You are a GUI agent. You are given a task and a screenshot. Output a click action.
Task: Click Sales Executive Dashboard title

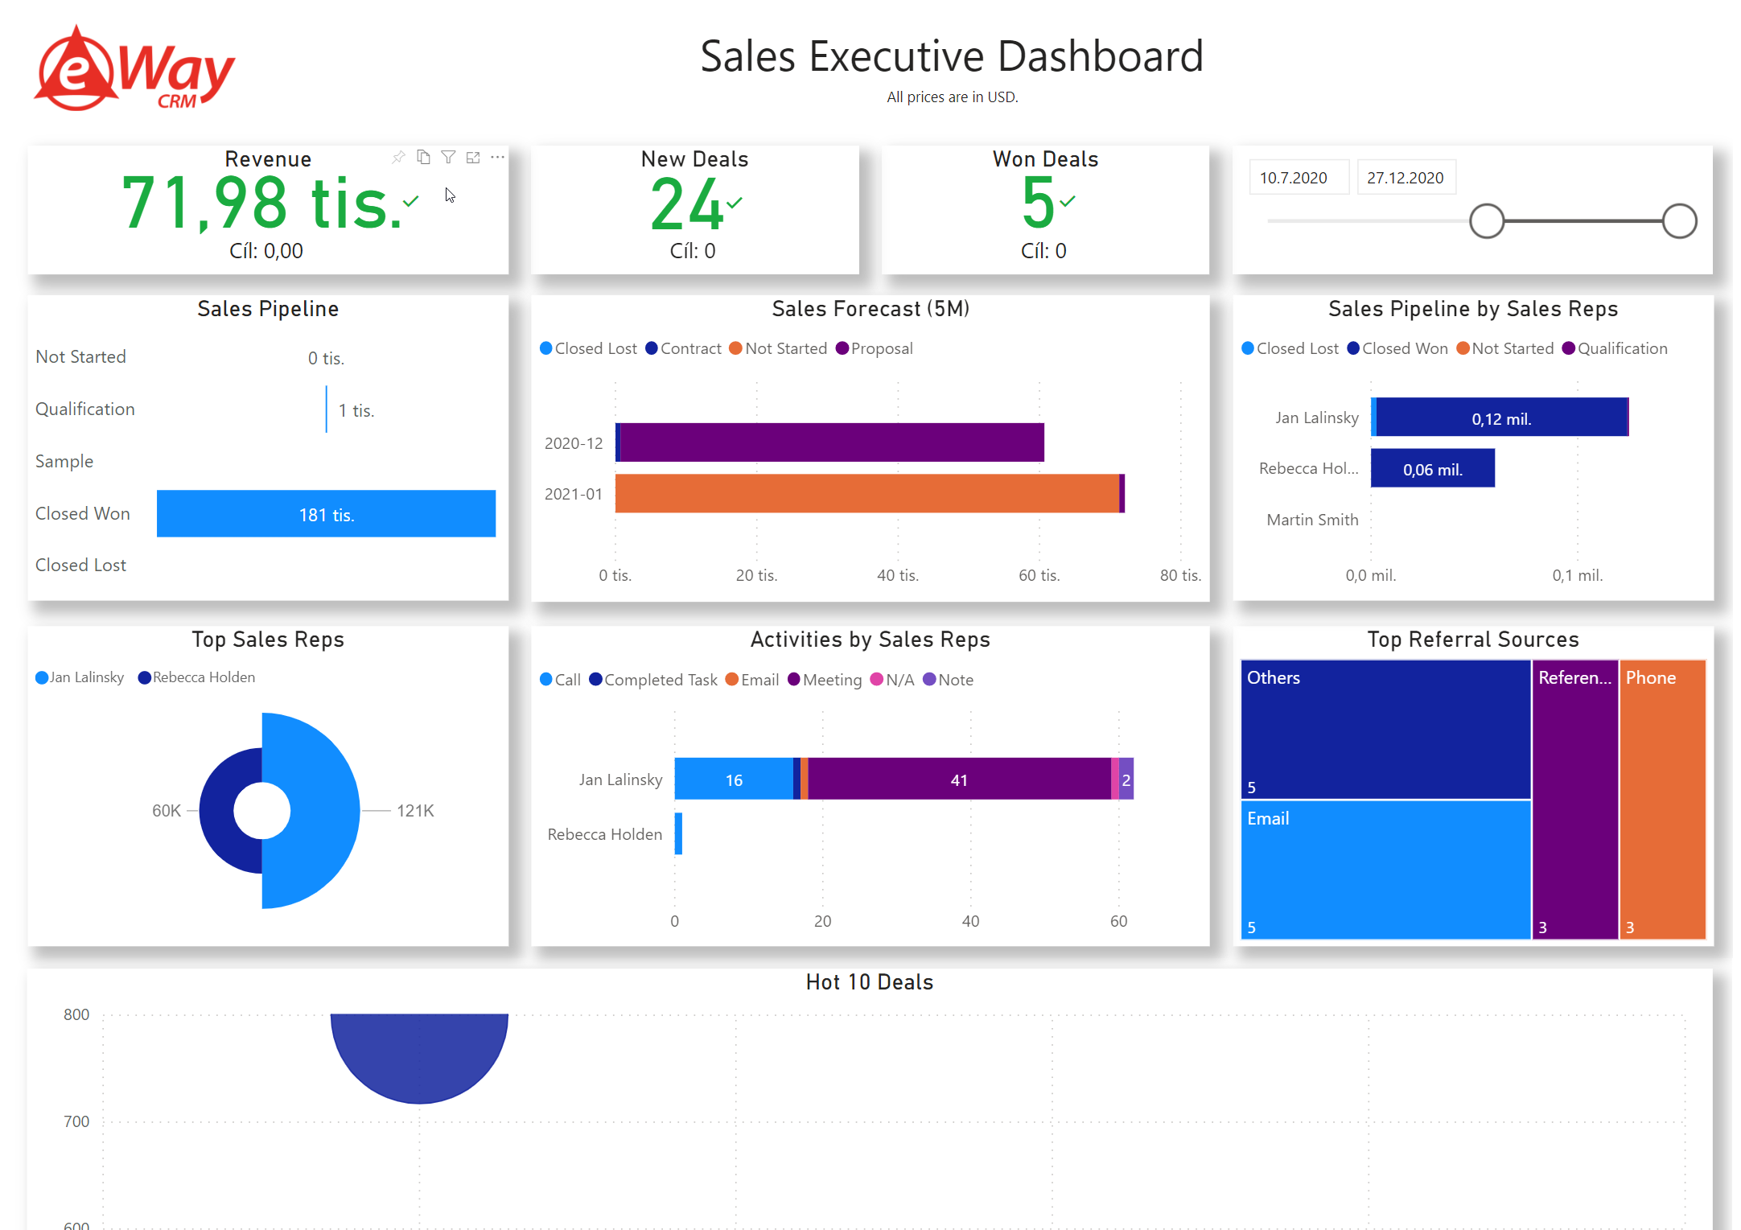click(x=952, y=56)
